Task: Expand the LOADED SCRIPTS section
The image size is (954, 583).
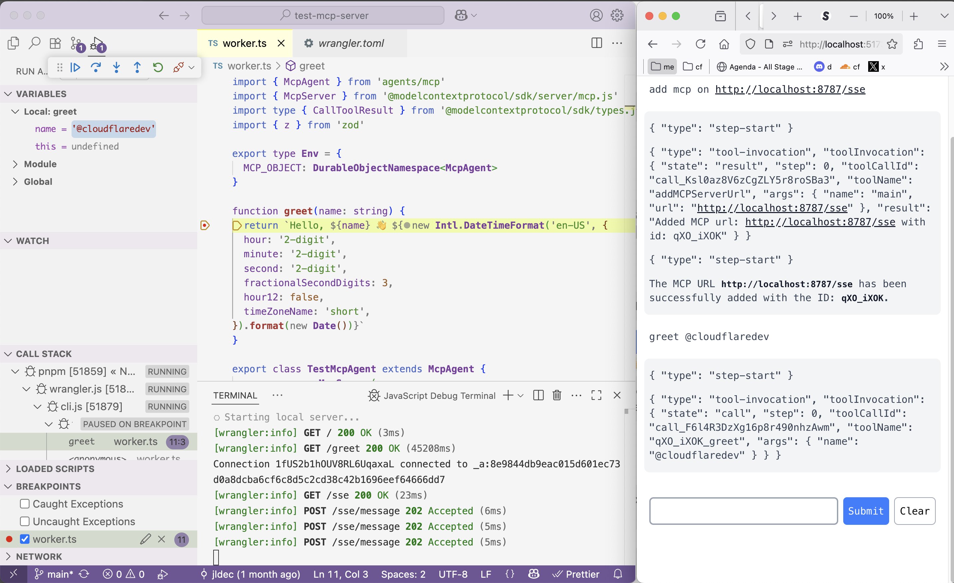Action: (98, 468)
